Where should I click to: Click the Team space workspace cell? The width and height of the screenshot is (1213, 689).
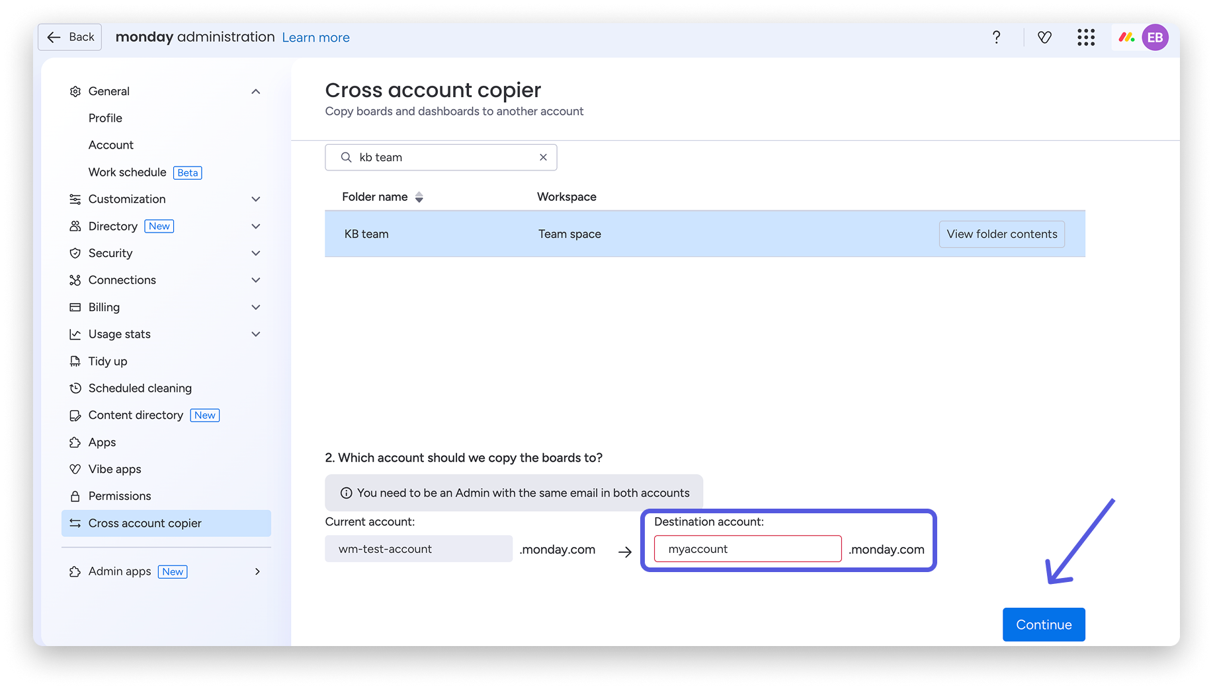pyautogui.click(x=569, y=234)
